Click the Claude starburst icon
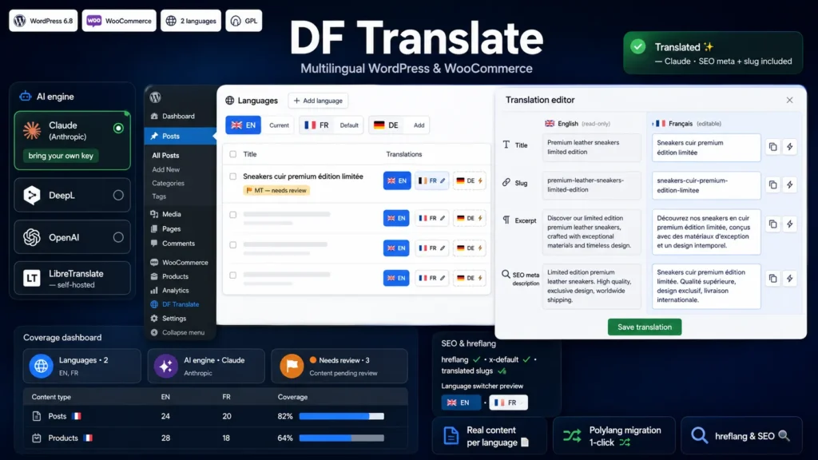The width and height of the screenshot is (818, 460). coord(32,130)
